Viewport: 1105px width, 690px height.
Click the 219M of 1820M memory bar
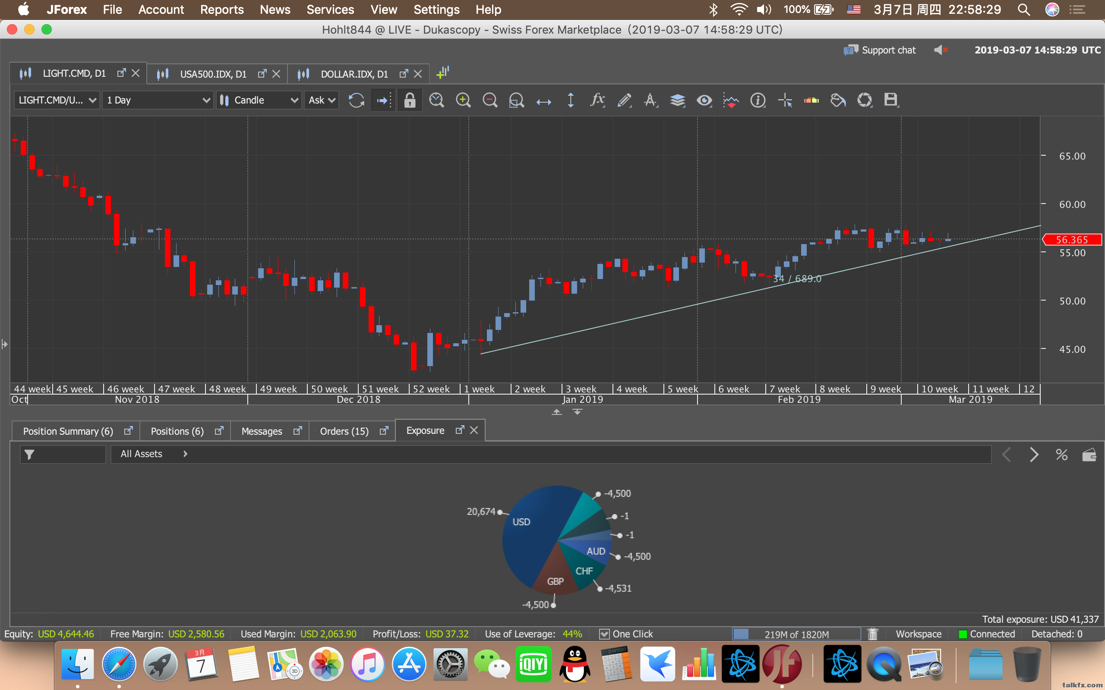(x=797, y=634)
